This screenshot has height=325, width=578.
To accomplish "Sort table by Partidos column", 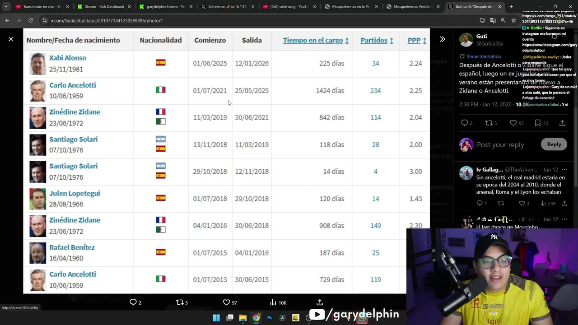I will [377, 40].
